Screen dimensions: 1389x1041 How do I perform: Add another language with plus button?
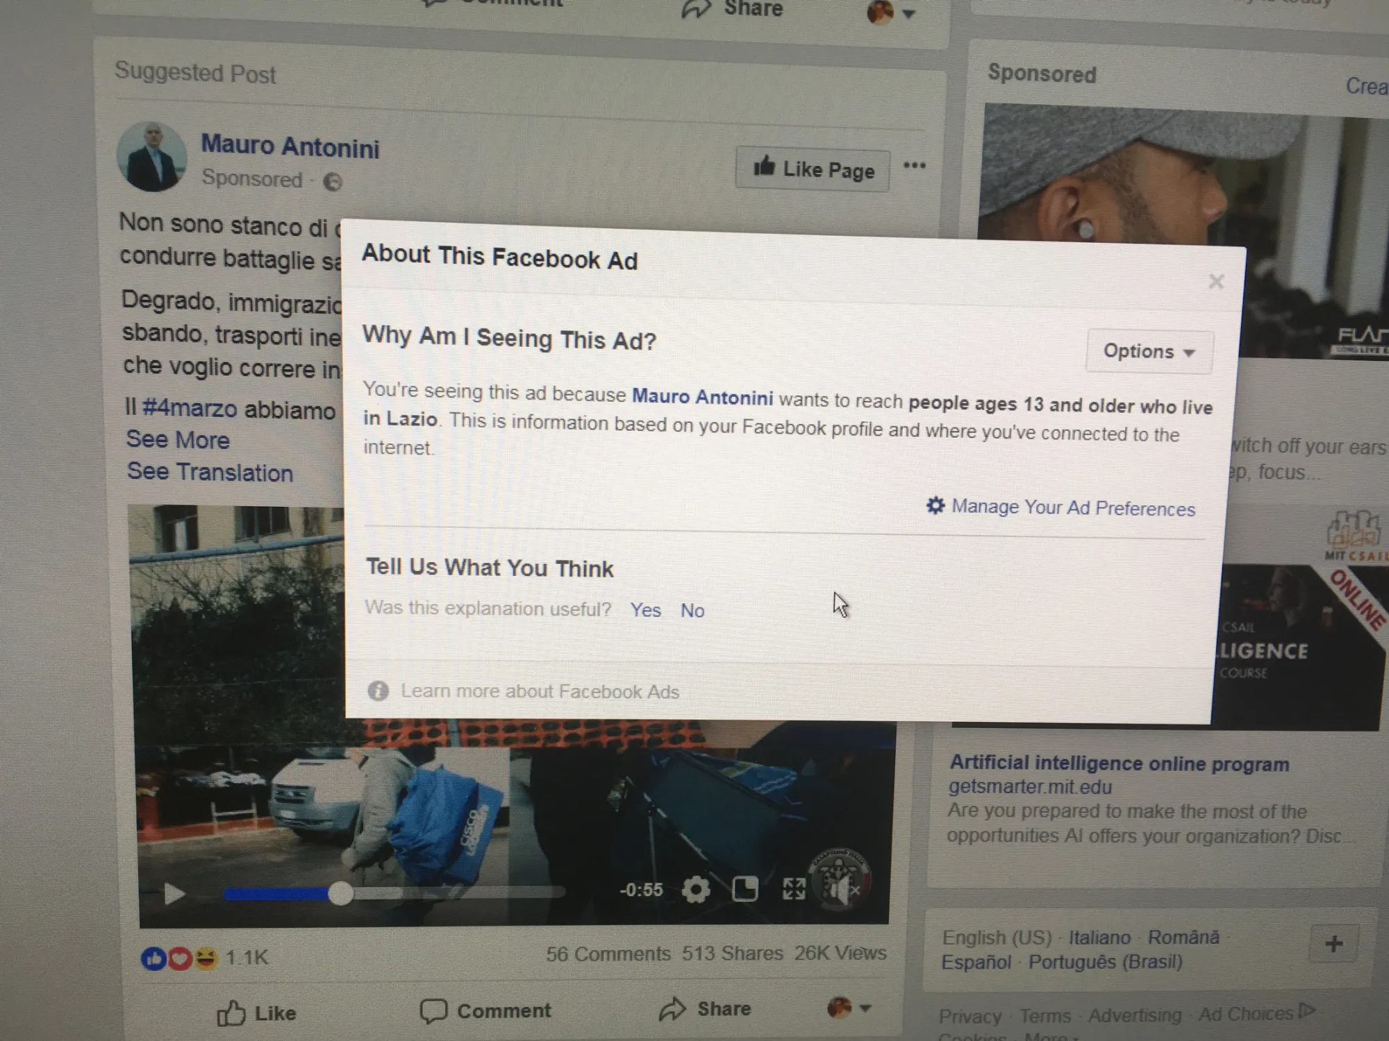tap(1333, 944)
